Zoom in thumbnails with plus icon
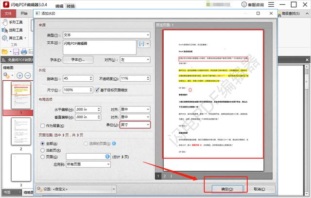The image size is (311, 198). [x=20, y=75]
